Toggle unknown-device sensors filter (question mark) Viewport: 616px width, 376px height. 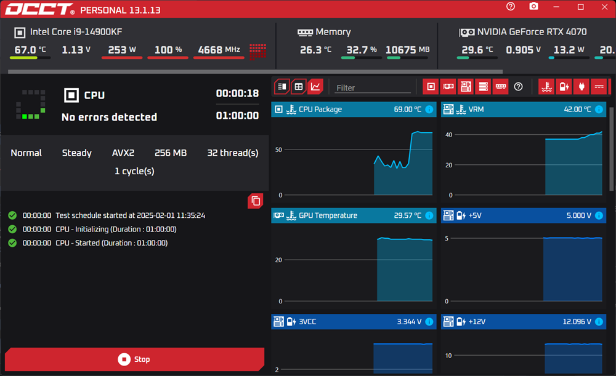click(518, 87)
